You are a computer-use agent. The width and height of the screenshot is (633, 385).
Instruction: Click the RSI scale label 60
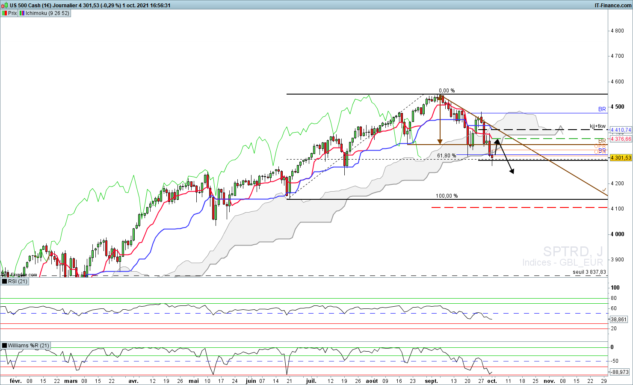pos(614,308)
